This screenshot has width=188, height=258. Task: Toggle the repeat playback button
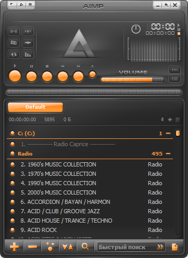(14, 54)
